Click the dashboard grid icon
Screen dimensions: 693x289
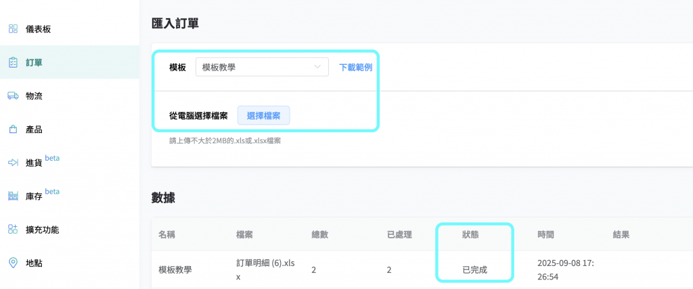(x=13, y=29)
